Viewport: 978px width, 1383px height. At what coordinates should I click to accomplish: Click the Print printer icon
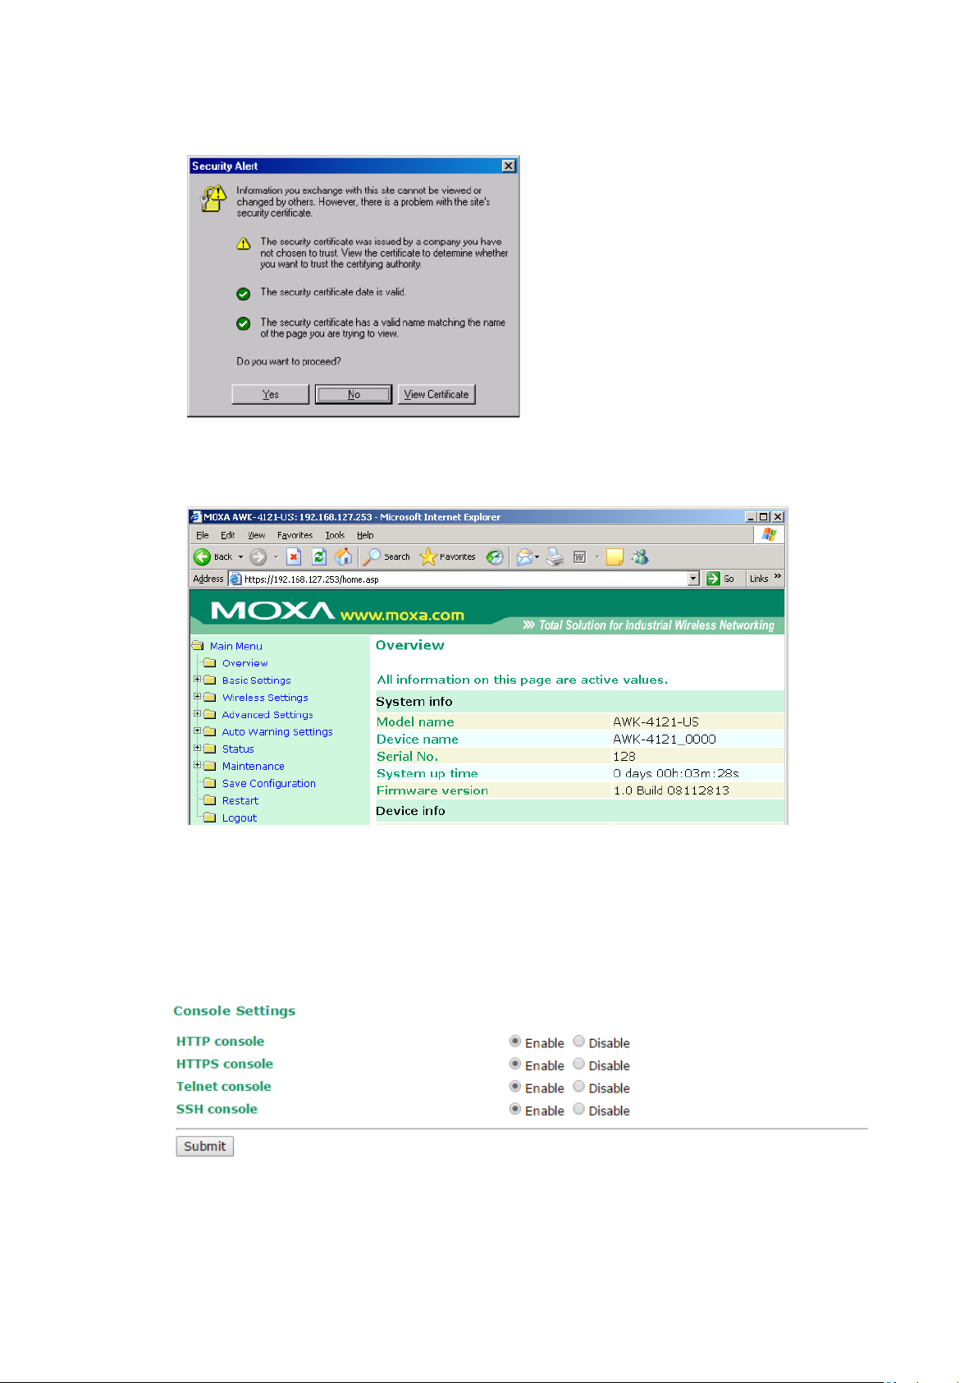click(x=555, y=557)
